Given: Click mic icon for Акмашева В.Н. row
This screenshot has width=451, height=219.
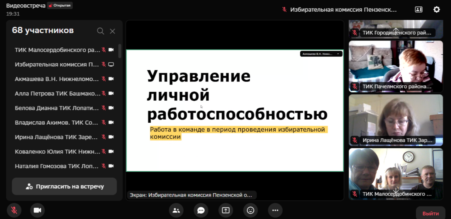Looking at the screenshot, I should point(103,79).
